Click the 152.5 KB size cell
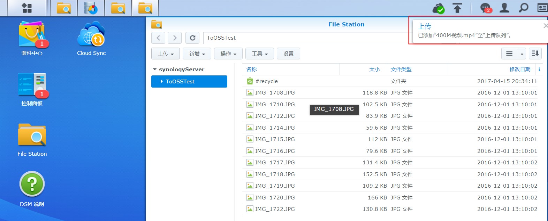The image size is (548, 221). point(375,174)
